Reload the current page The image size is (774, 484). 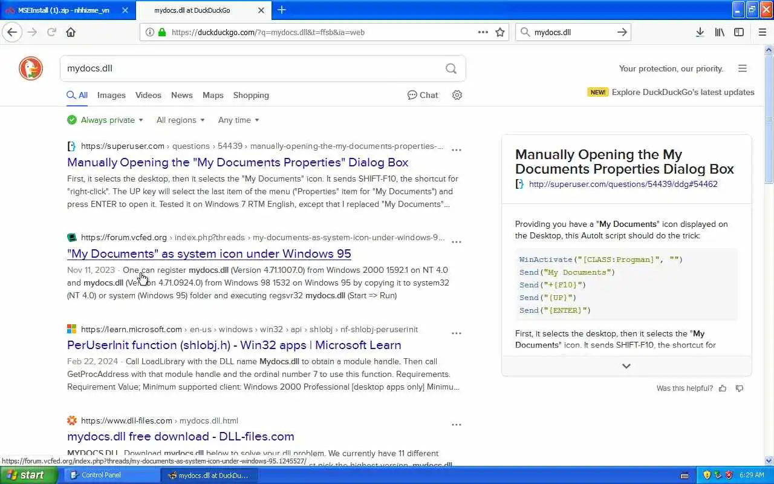pos(51,32)
